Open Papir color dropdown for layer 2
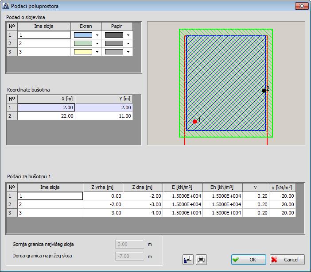The image size is (311, 272). pyautogui.click(x=128, y=43)
